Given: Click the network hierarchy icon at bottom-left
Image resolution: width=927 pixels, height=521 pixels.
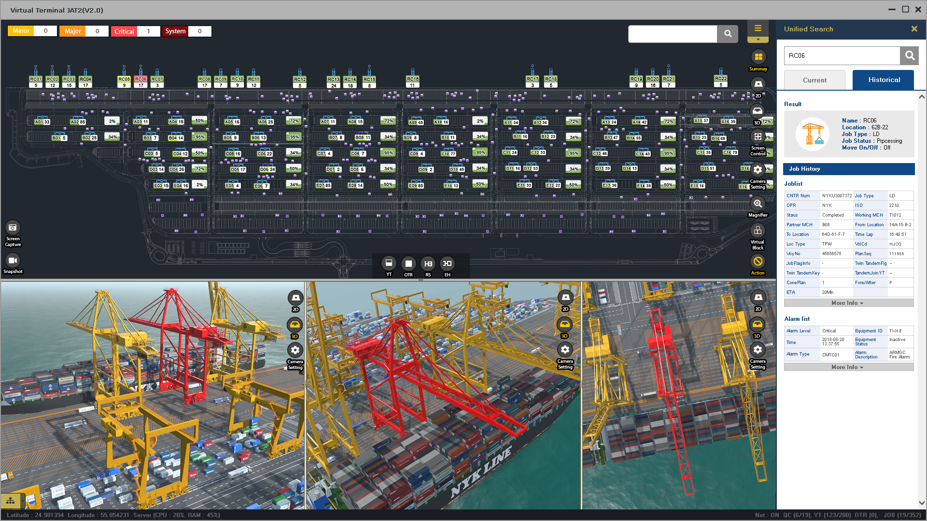Looking at the screenshot, I should (x=11, y=501).
